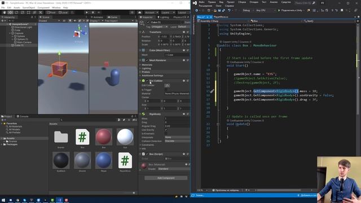The height and width of the screenshot is (203, 361).
Task: Open Rigidbody component help icon
Action: tap(184, 114)
